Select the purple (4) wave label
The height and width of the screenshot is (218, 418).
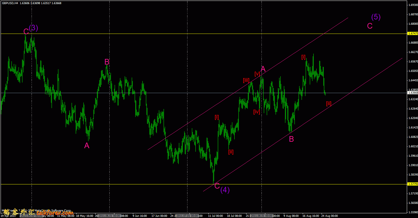tap(225, 190)
